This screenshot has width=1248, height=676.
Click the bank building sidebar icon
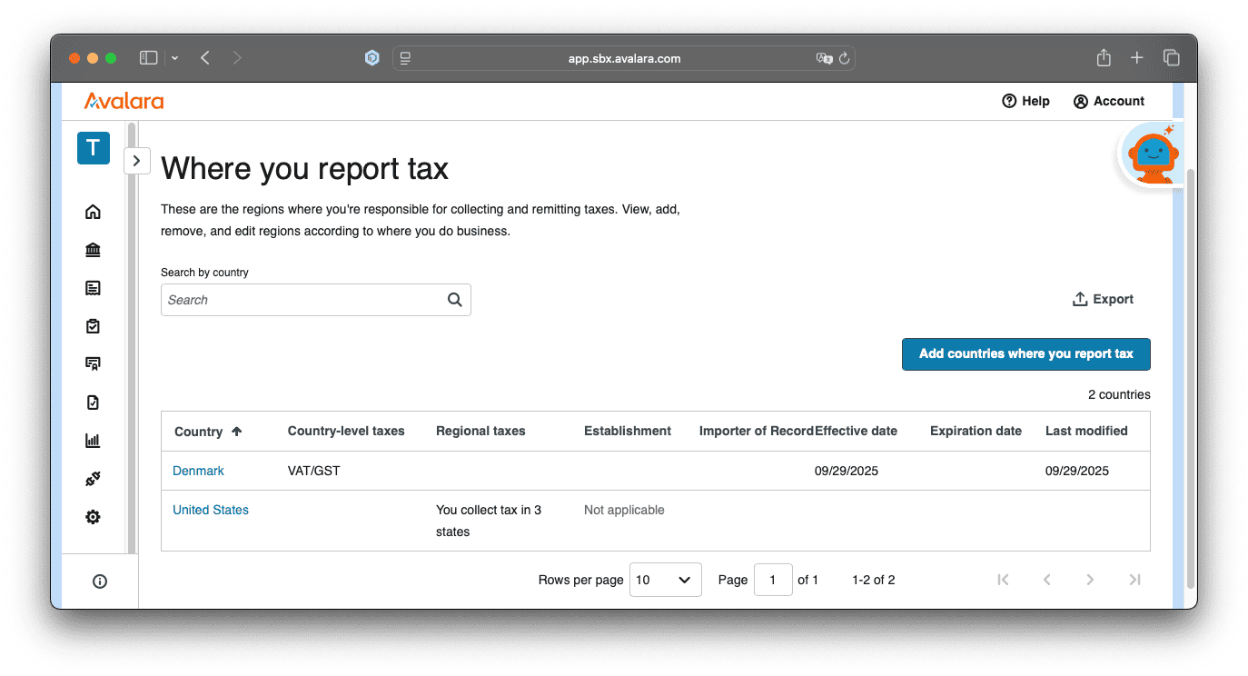[93, 251]
